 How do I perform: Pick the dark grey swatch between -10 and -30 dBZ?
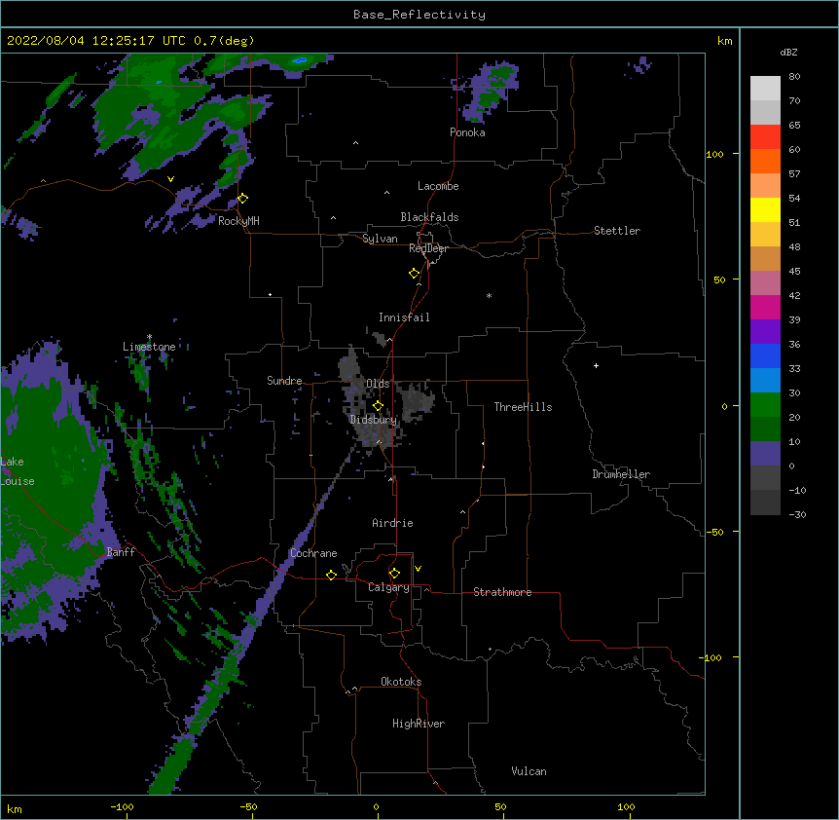pos(765,503)
